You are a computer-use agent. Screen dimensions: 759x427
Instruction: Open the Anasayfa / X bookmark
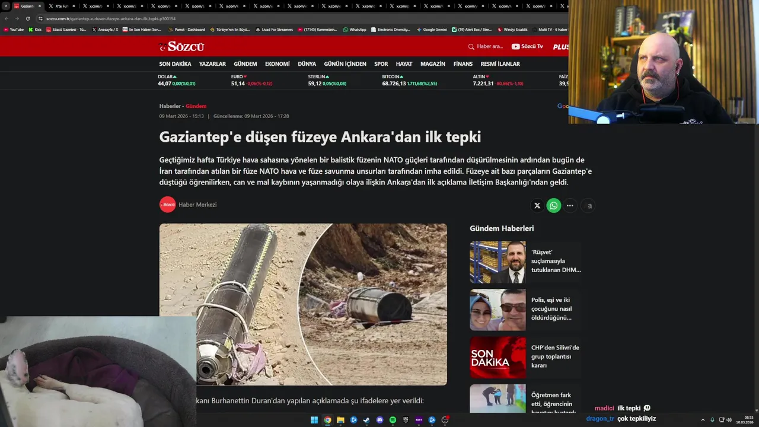point(105,29)
